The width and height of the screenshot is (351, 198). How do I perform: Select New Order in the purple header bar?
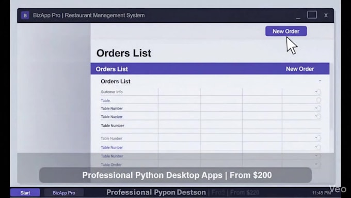(x=300, y=69)
